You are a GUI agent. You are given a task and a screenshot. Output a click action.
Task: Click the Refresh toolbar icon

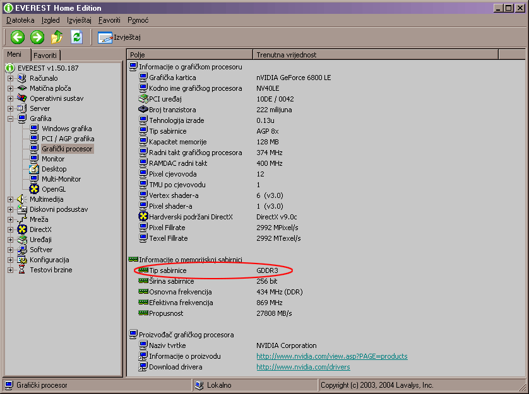coord(76,37)
